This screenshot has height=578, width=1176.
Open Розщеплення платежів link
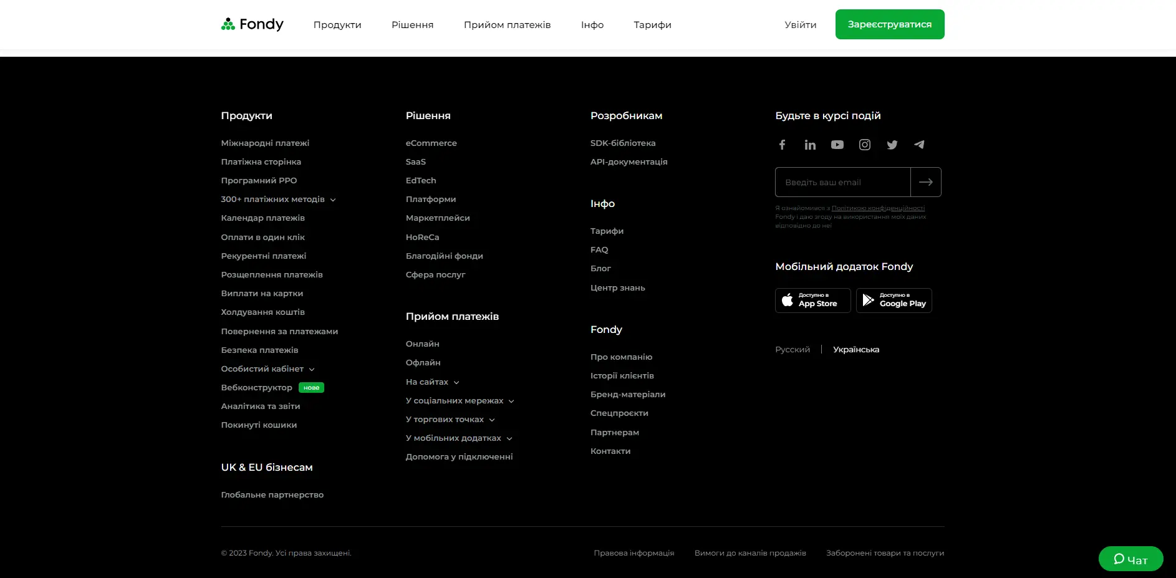tap(272, 275)
